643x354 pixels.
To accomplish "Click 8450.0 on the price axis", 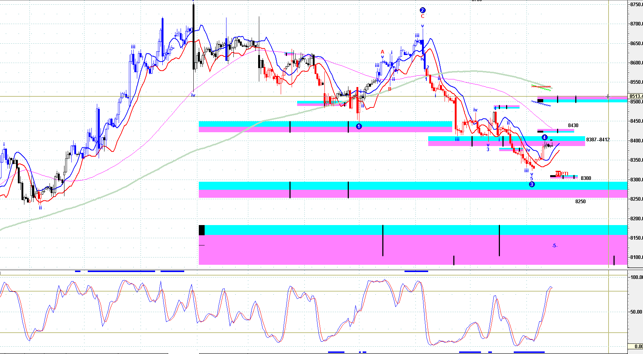I will point(636,121).
